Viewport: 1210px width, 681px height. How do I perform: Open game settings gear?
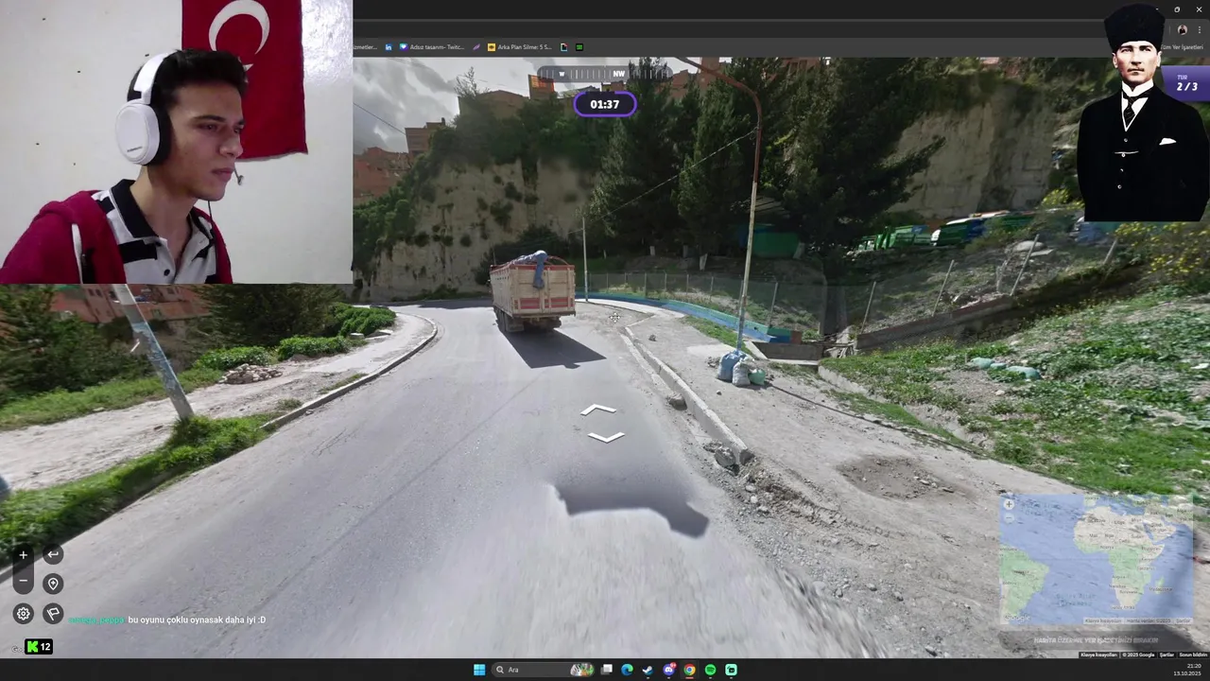click(23, 613)
